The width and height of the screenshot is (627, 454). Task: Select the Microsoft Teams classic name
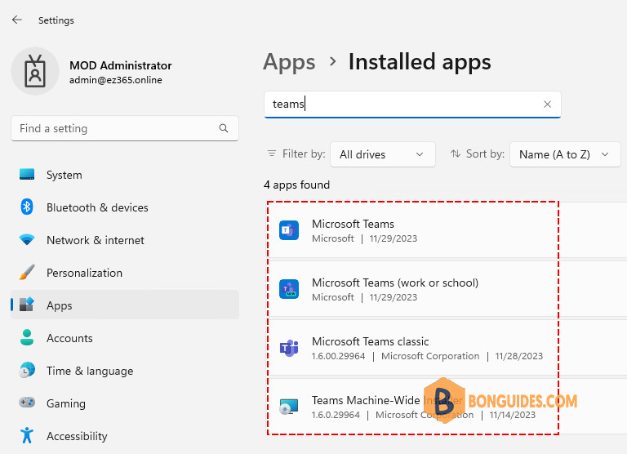371,341
